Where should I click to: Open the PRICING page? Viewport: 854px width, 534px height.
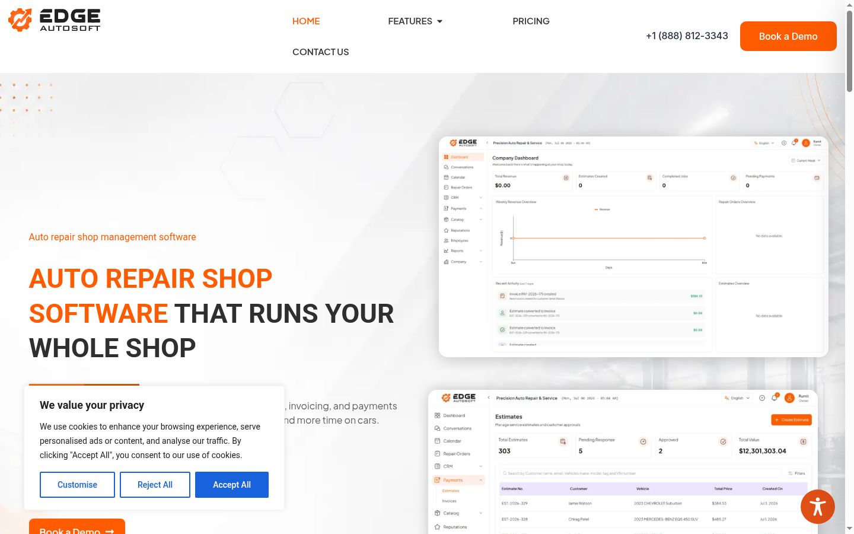(x=531, y=21)
